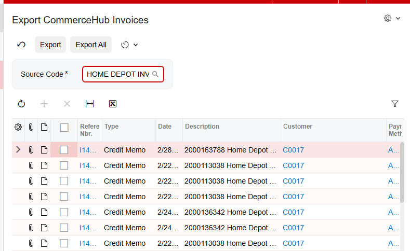Expand the row arrow on the 2/28 row
The image size is (410, 251).
point(18,150)
